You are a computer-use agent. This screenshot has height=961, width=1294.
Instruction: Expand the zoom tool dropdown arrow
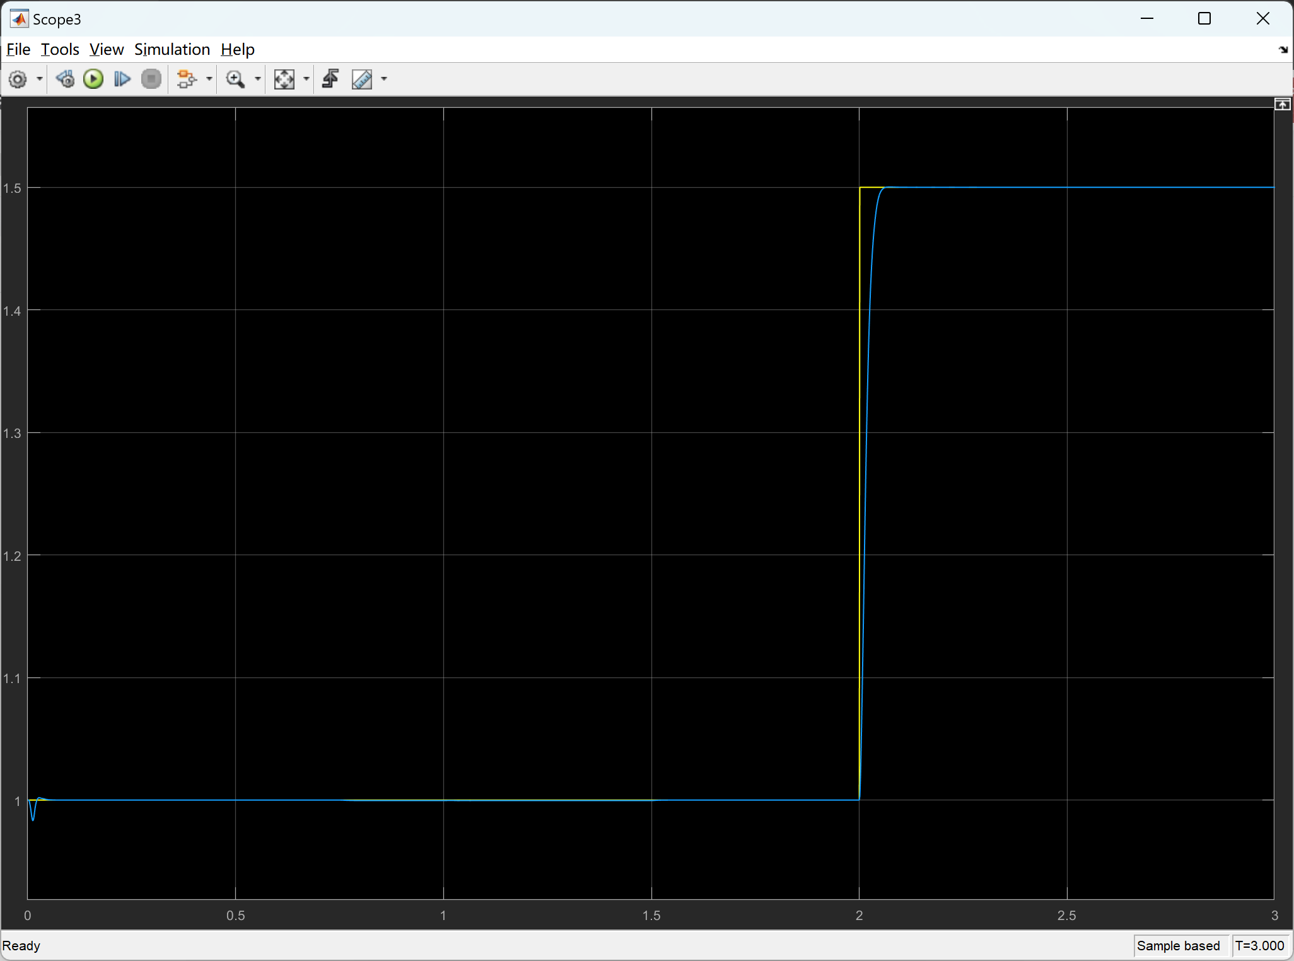tap(257, 79)
